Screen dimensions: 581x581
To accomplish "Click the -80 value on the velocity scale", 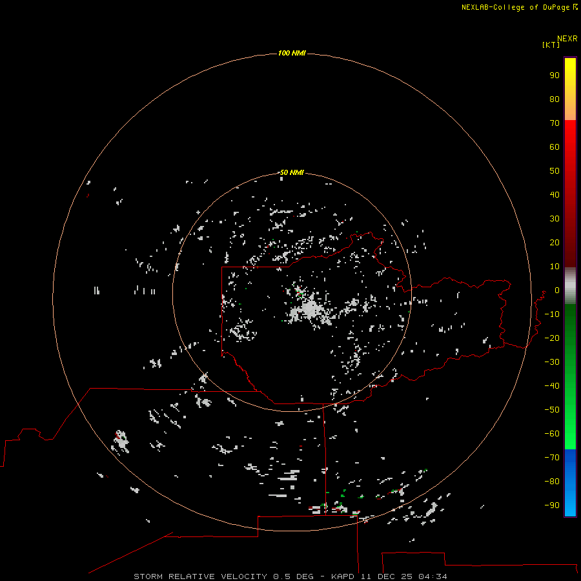I will (x=552, y=482).
